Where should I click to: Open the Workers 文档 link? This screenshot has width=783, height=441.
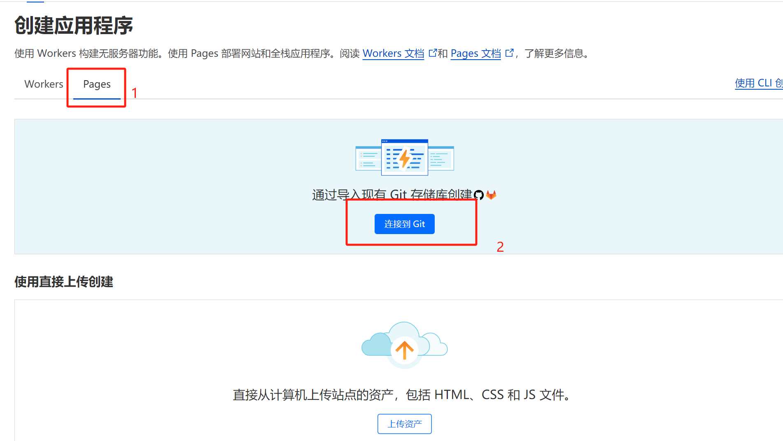(393, 53)
